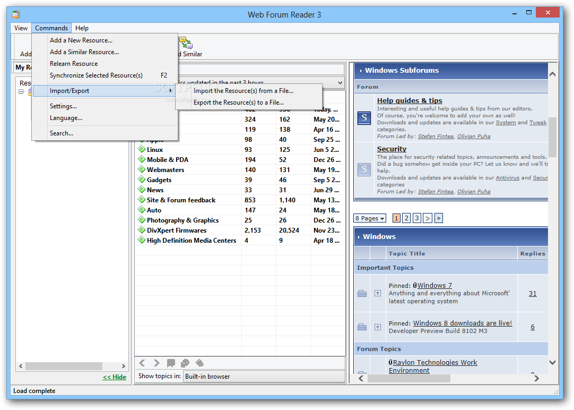Collapse the resource tree node
This screenshot has width=574, height=410.
point(21,91)
